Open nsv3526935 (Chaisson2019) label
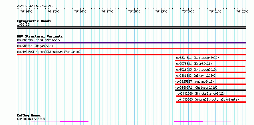This screenshot has width=254, height=125. tap(196, 70)
